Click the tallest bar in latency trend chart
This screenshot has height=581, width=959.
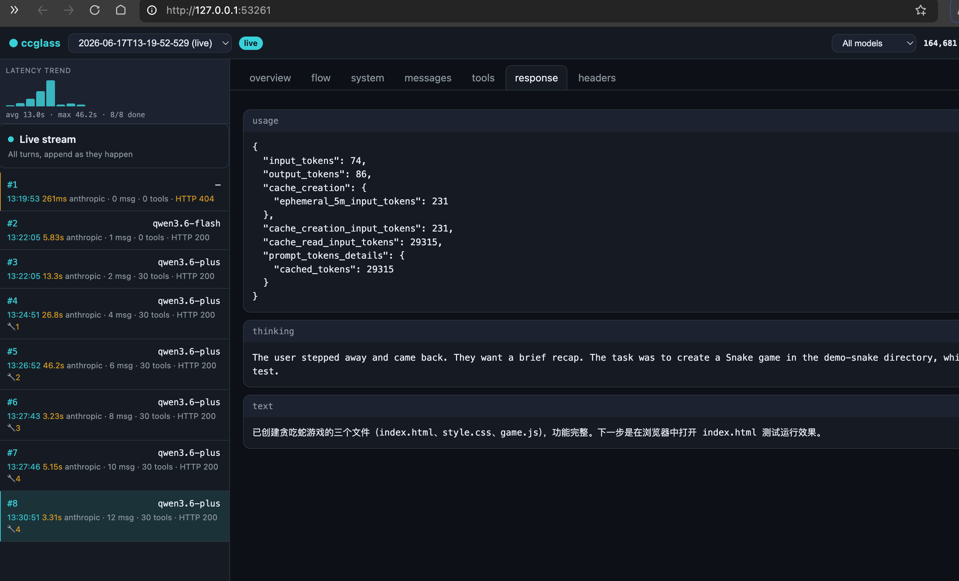tap(51, 93)
